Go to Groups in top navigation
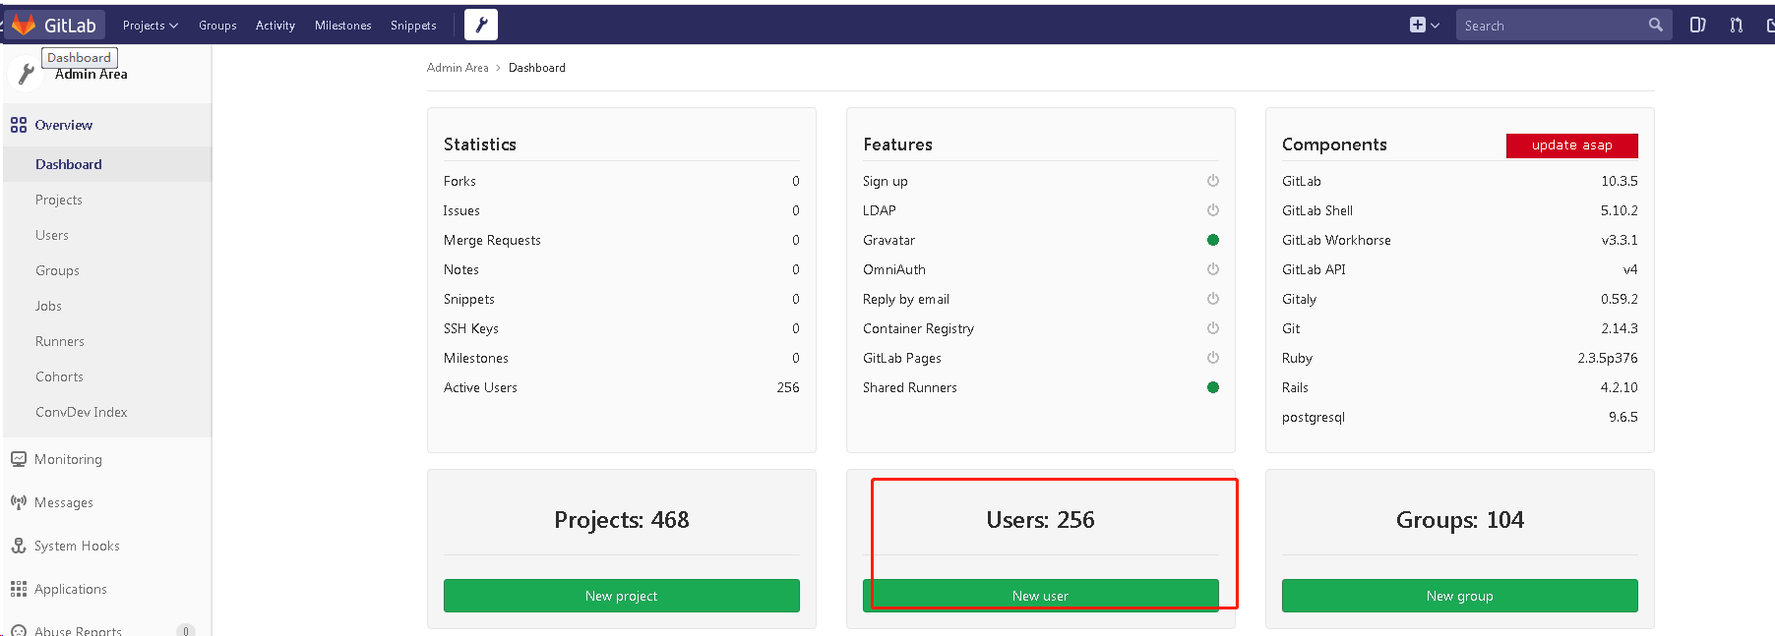The height and width of the screenshot is (636, 1775). coord(217,26)
